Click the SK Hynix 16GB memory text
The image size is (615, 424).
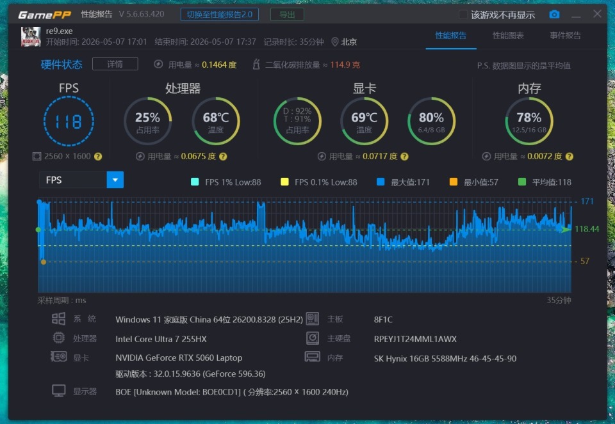click(445, 359)
